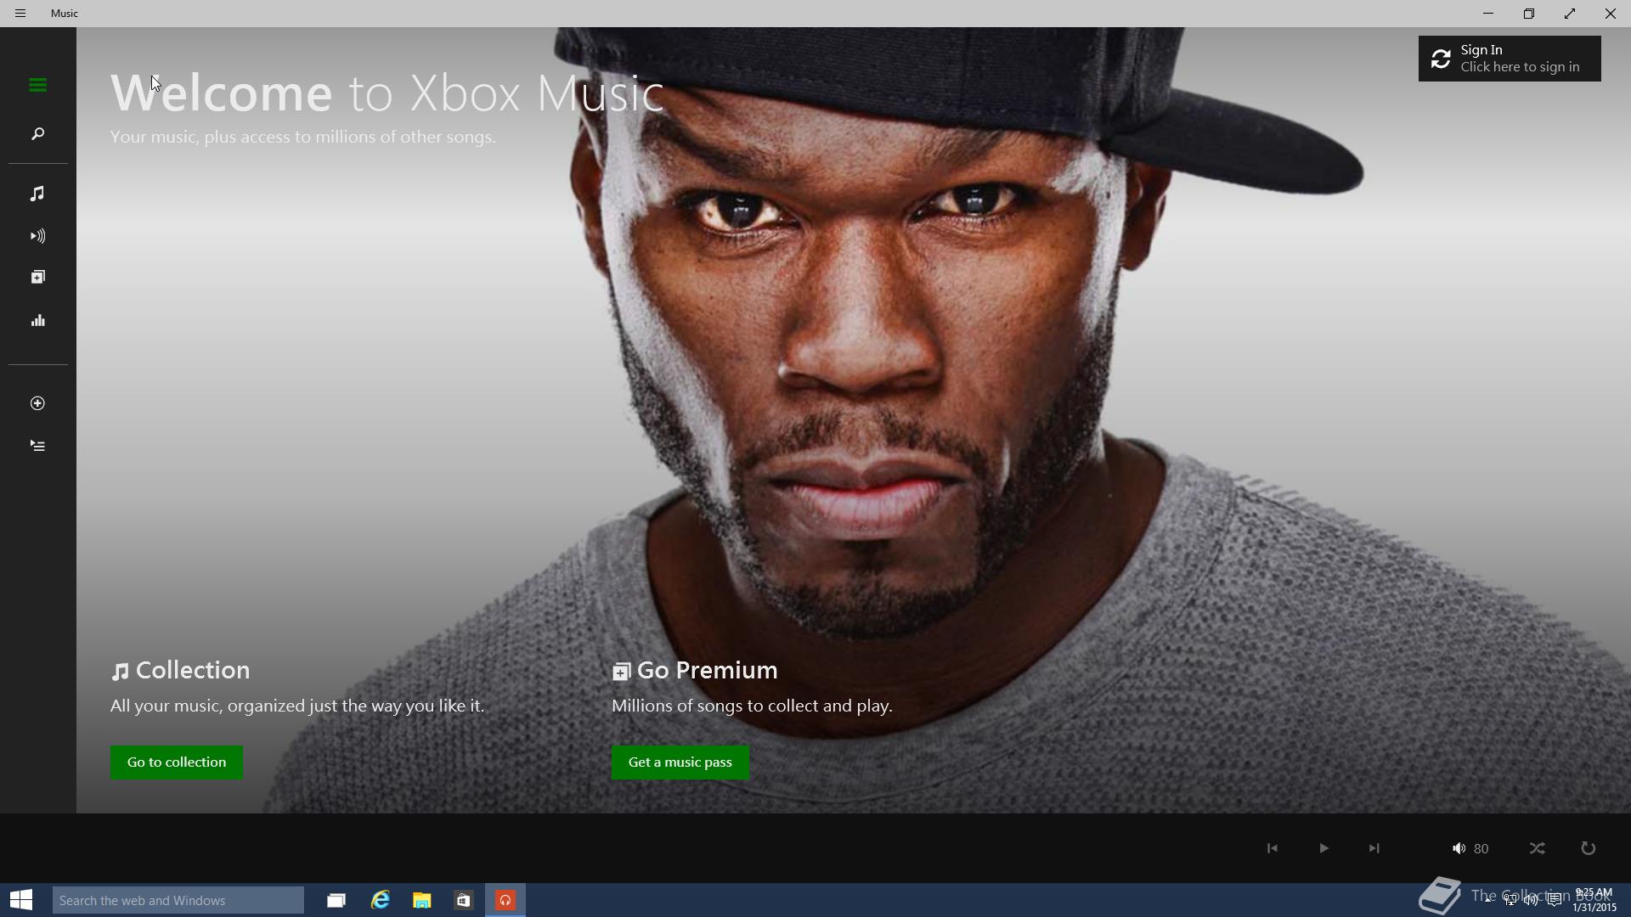Launch Internet Explorer from the taskbar

click(380, 900)
